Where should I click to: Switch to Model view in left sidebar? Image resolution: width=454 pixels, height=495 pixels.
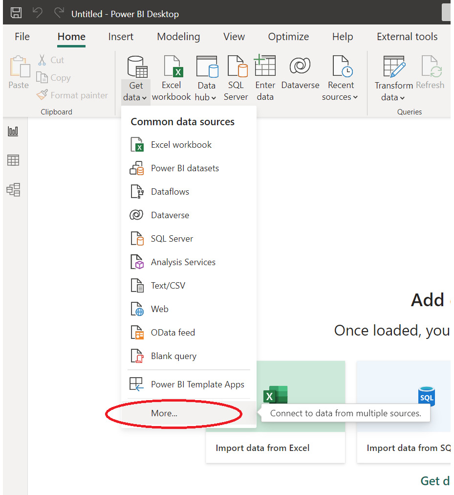(13, 190)
